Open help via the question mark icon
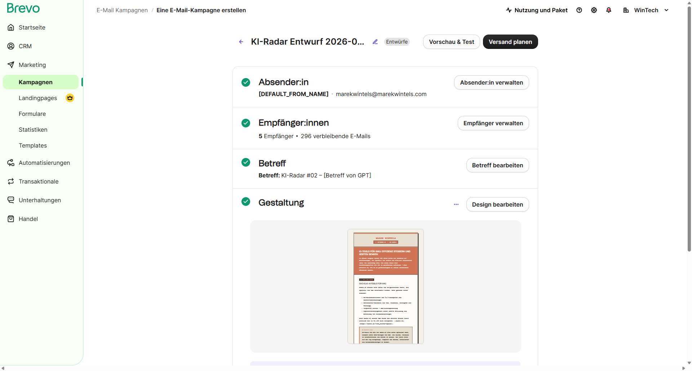 pyautogui.click(x=579, y=10)
